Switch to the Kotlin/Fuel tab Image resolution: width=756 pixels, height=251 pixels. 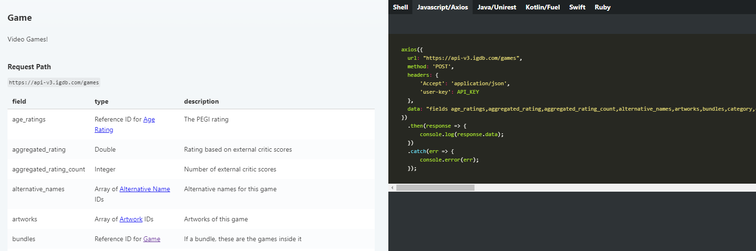click(543, 7)
